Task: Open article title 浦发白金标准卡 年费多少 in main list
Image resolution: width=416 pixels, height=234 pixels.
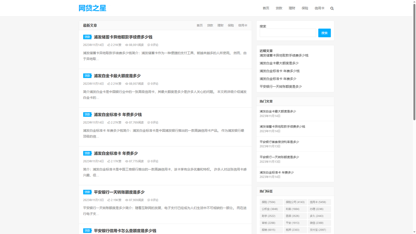Action: [116, 153]
